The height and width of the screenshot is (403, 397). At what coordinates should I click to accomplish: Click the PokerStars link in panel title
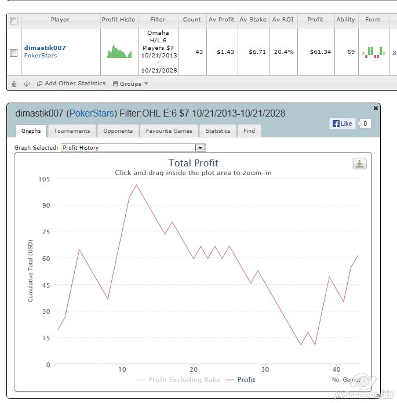click(x=92, y=113)
